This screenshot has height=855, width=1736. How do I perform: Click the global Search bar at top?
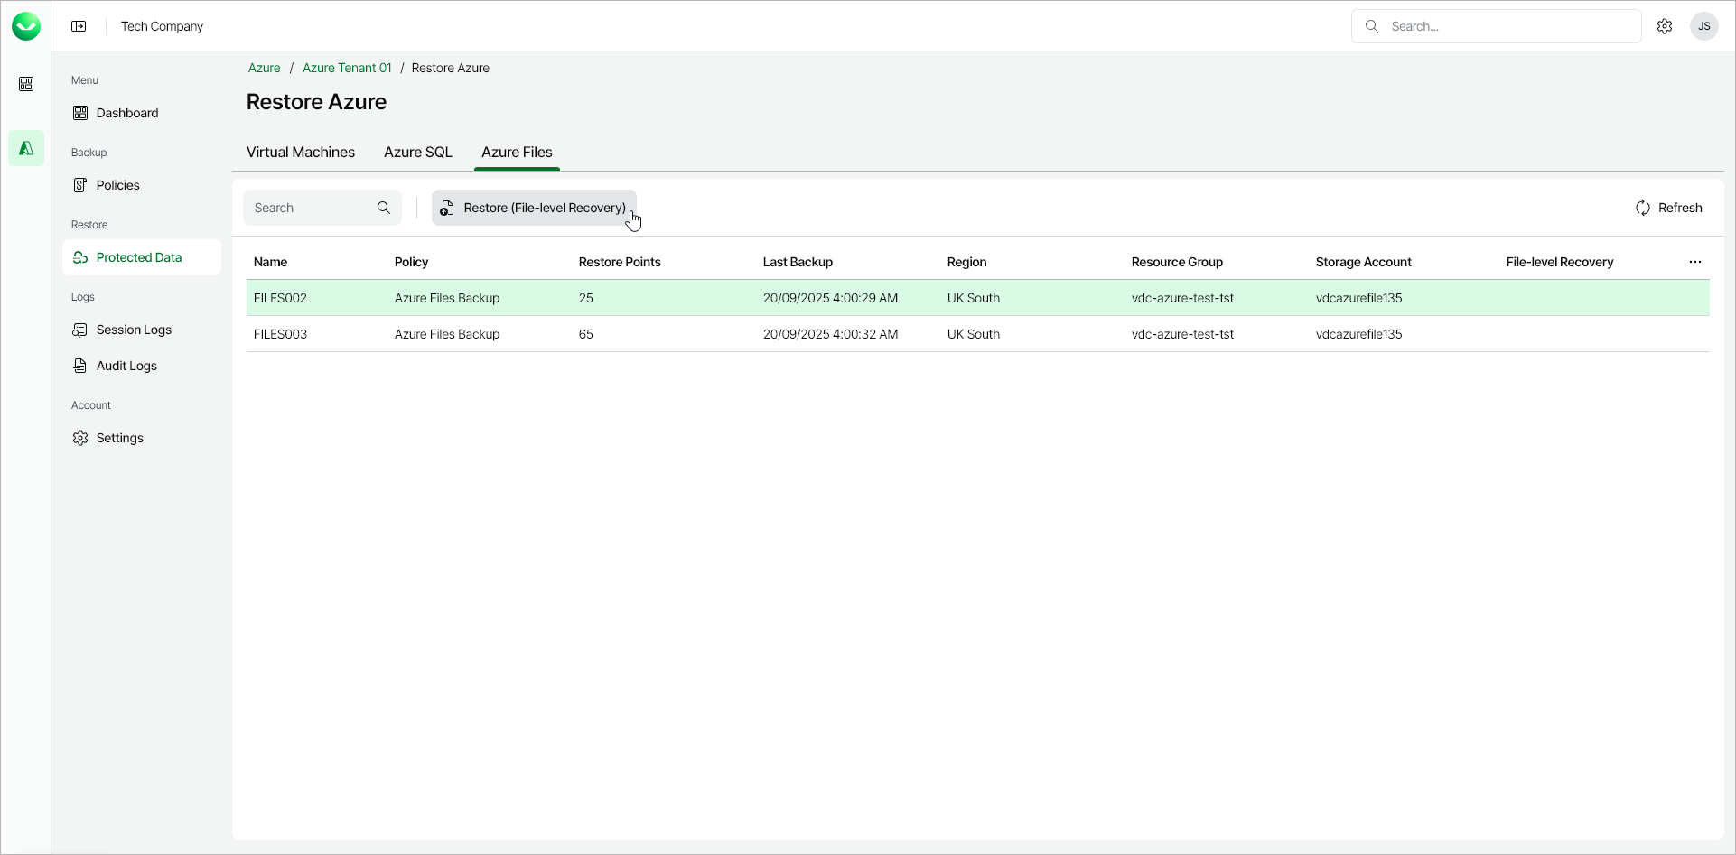click(1495, 25)
